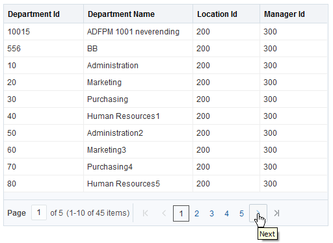Viewport: 333px width, 243px height.
Task: Select the ADFPM 1001 neverending row
Action: 166,32
